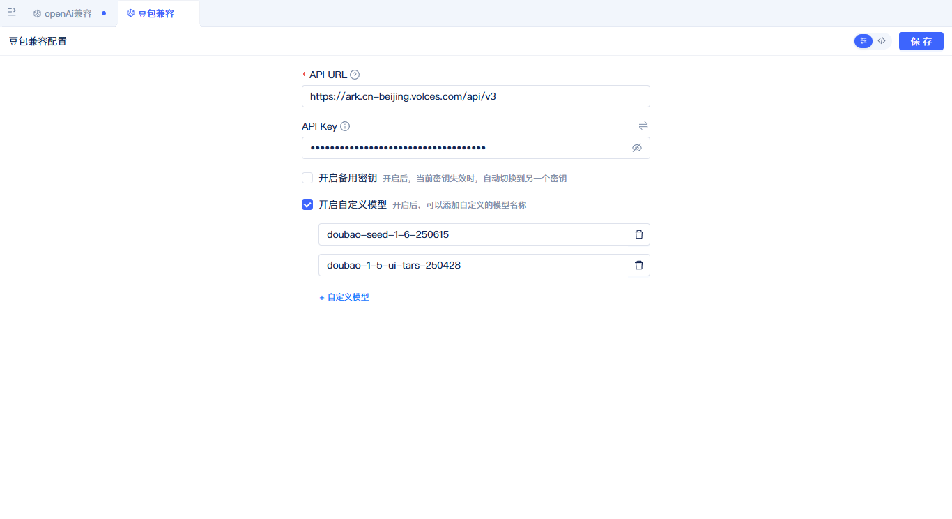
Task: Delete the doubao-seed-1-6-250615 model
Action: 639,234
